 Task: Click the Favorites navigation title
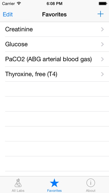click(x=54, y=14)
